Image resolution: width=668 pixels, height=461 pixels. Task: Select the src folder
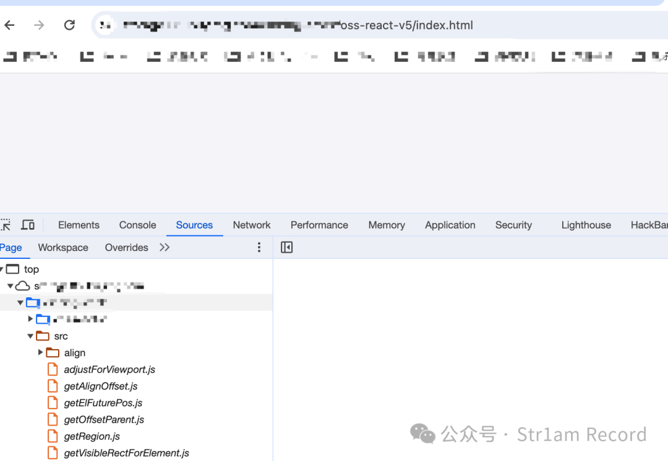click(61, 336)
